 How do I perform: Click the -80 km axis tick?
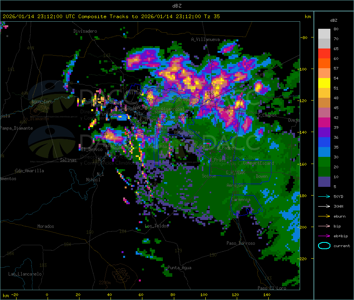[x=304, y=37]
